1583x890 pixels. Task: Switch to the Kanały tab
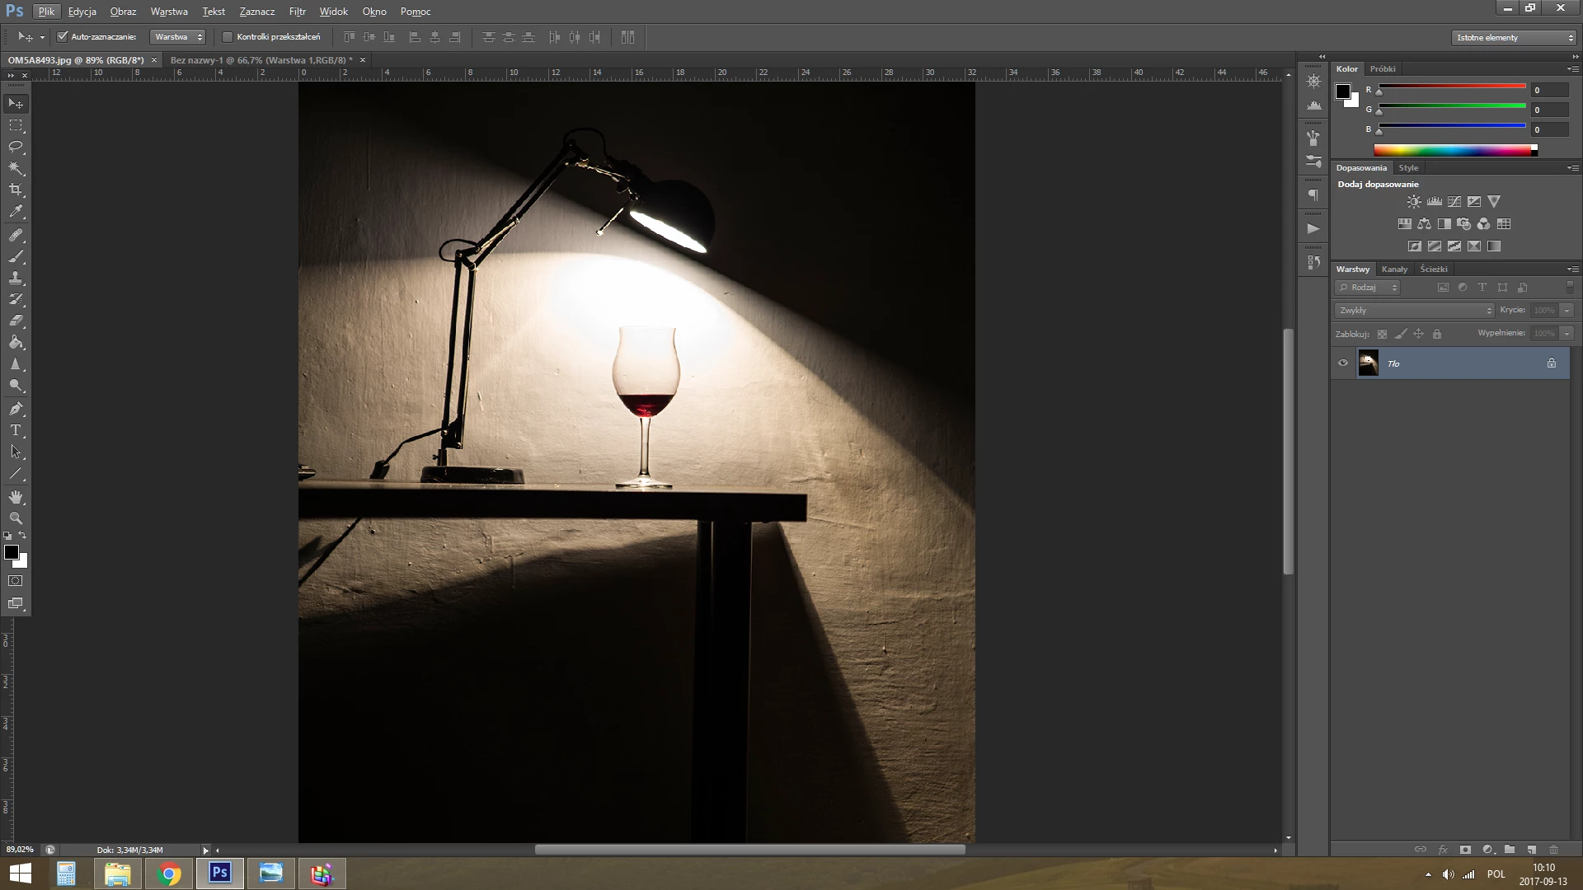pos(1394,269)
